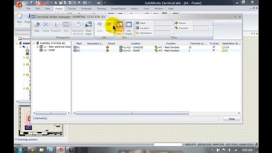272x153 pixels.
Task: Open the Help menu
Action: 171,8
